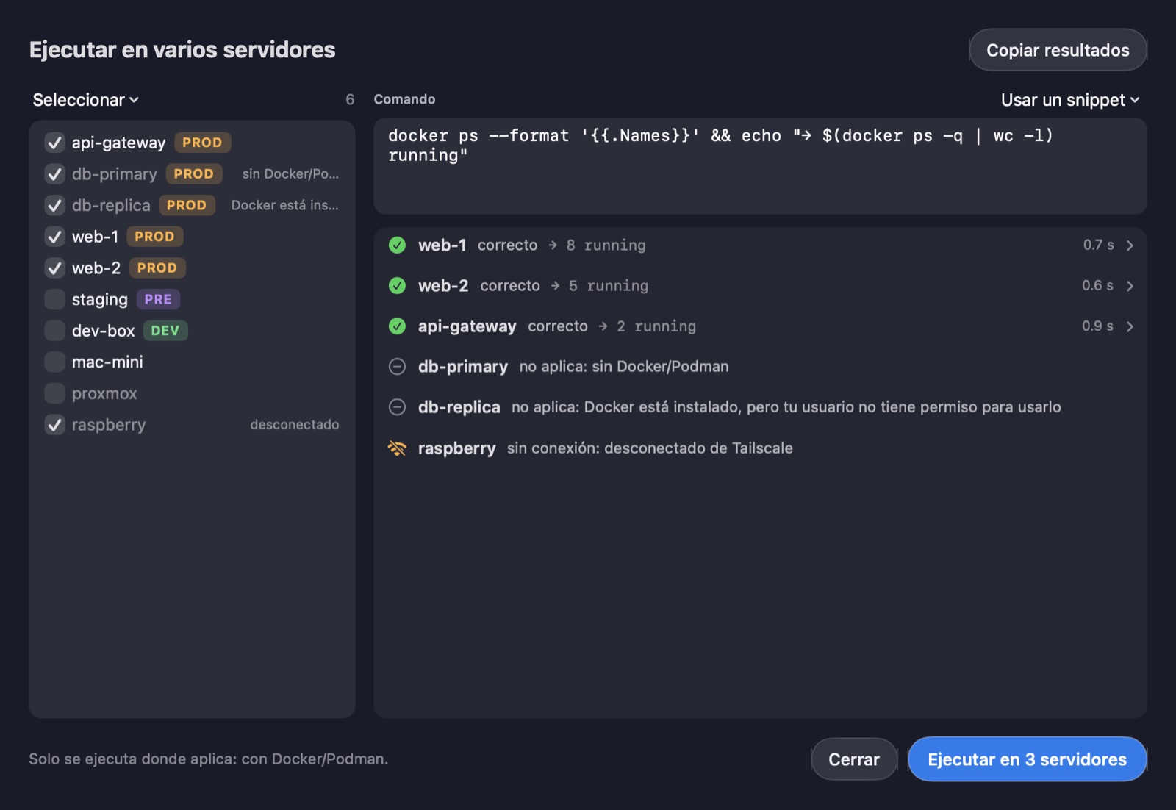Uncheck the raspberry server checkbox

coord(54,425)
